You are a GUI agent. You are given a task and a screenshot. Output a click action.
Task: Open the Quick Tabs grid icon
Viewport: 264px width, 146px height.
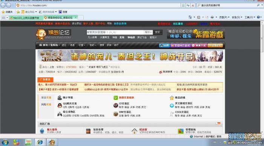pos(3,18)
